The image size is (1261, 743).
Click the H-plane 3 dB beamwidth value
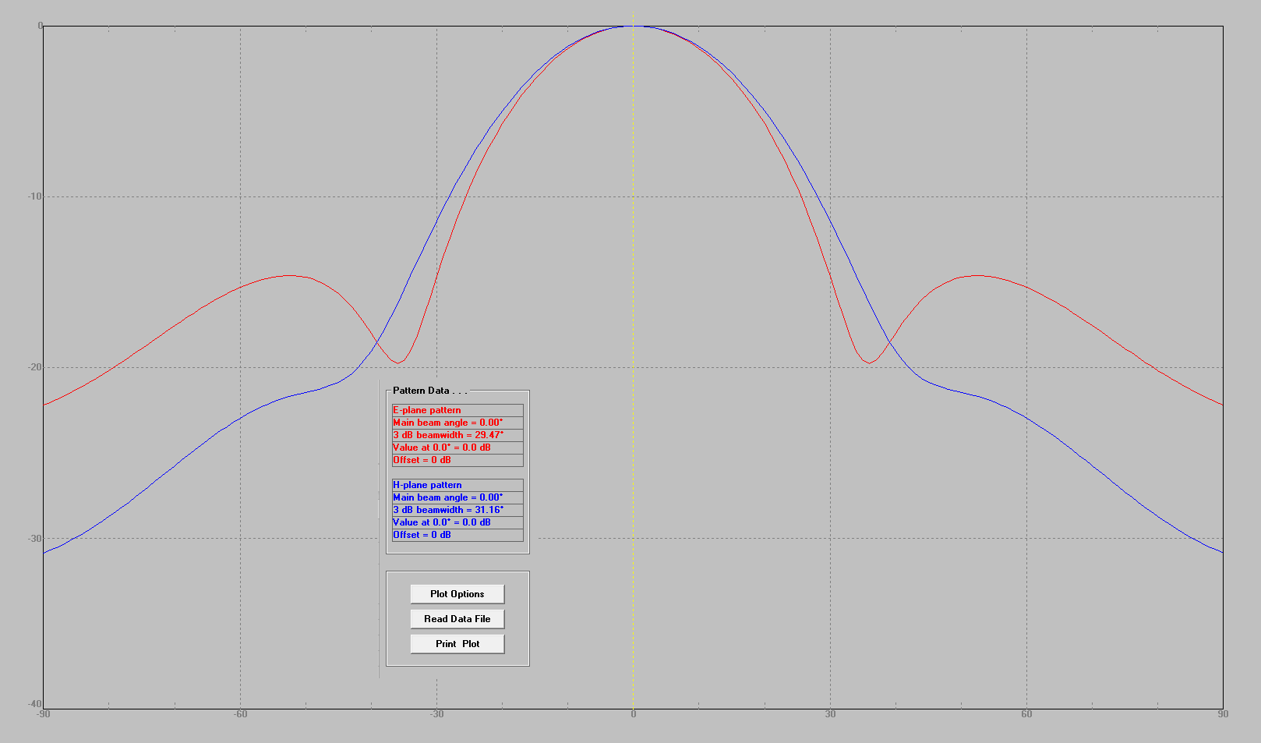450,510
